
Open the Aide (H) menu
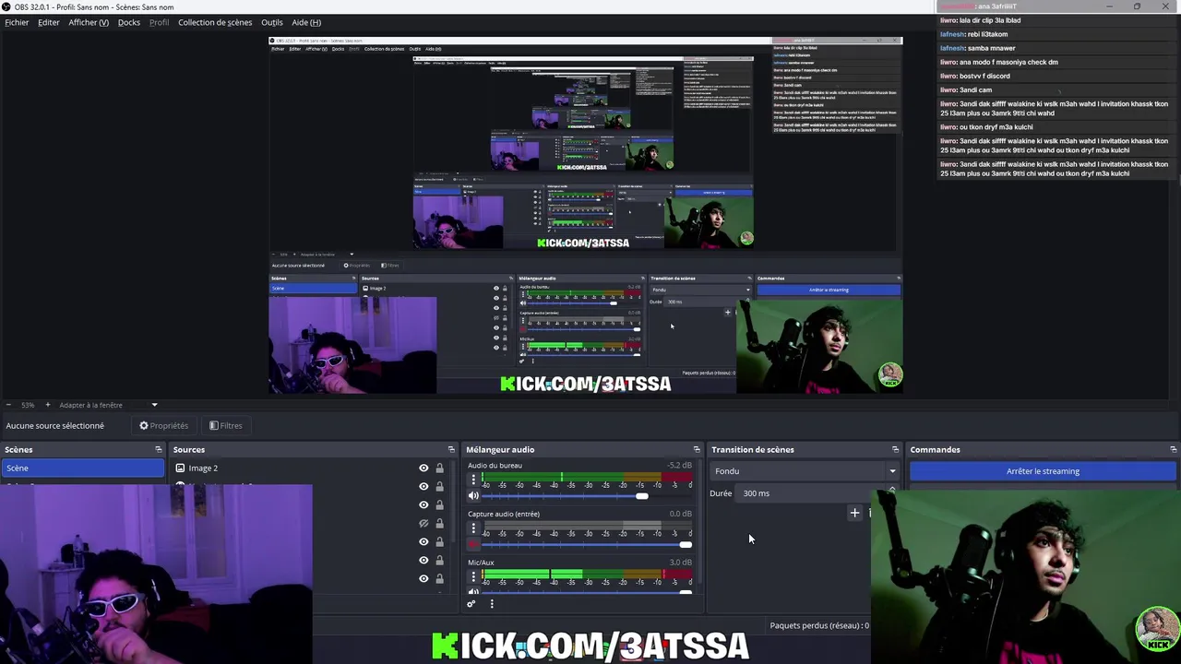click(306, 22)
